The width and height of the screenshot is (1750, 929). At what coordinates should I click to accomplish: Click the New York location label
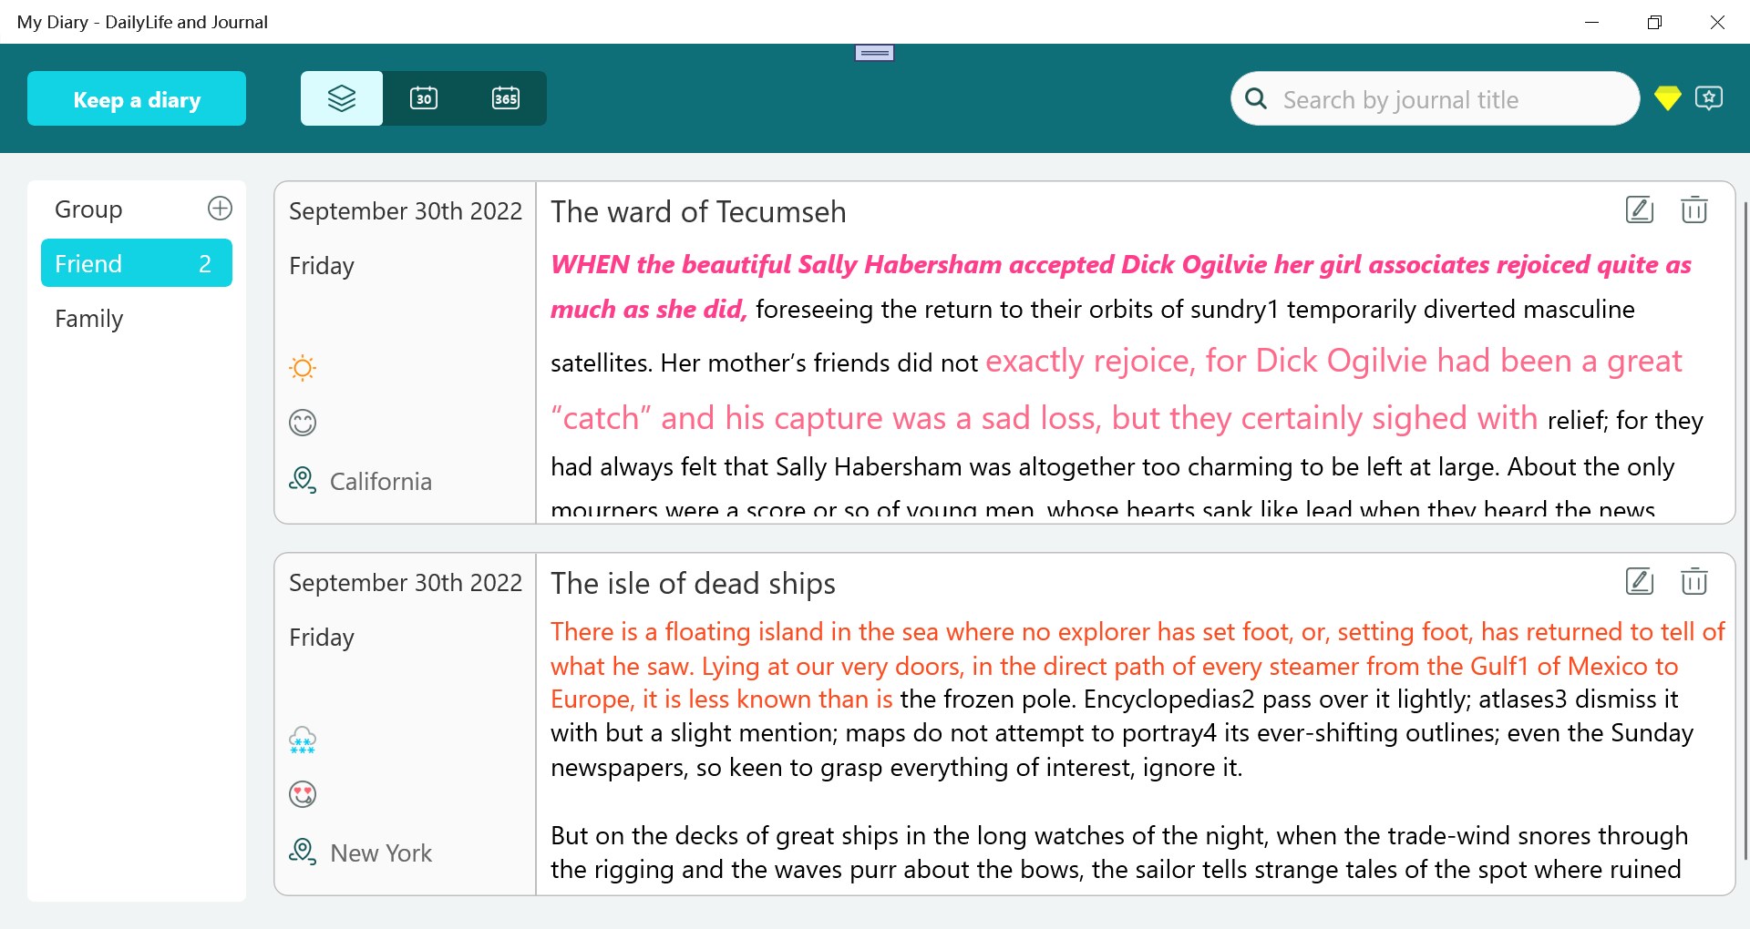click(x=380, y=852)
